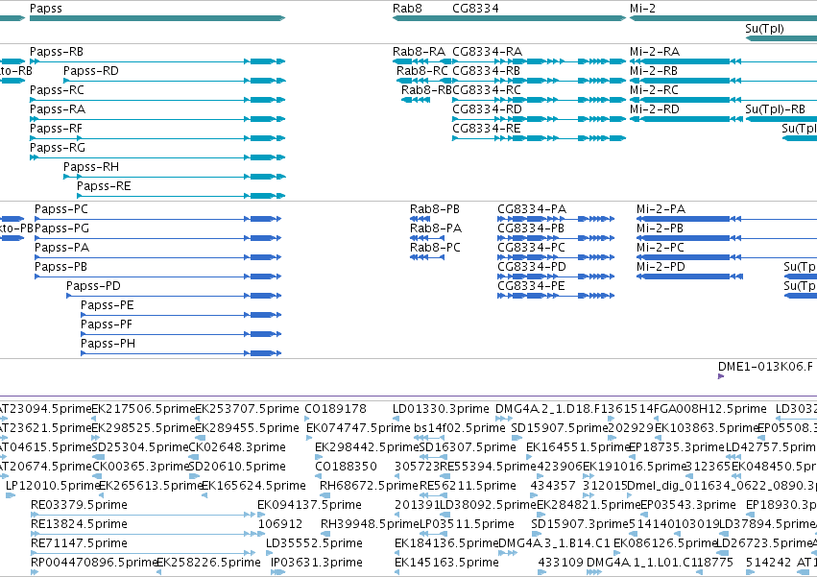Click EST EK145163.5prime
The width and height of the screenshot is (817, 577).
click(446, 563)
